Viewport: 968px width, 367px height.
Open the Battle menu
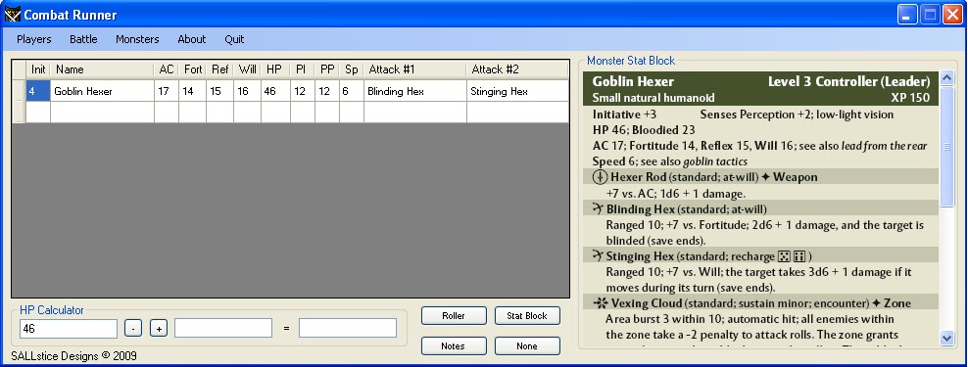(83, 39)
